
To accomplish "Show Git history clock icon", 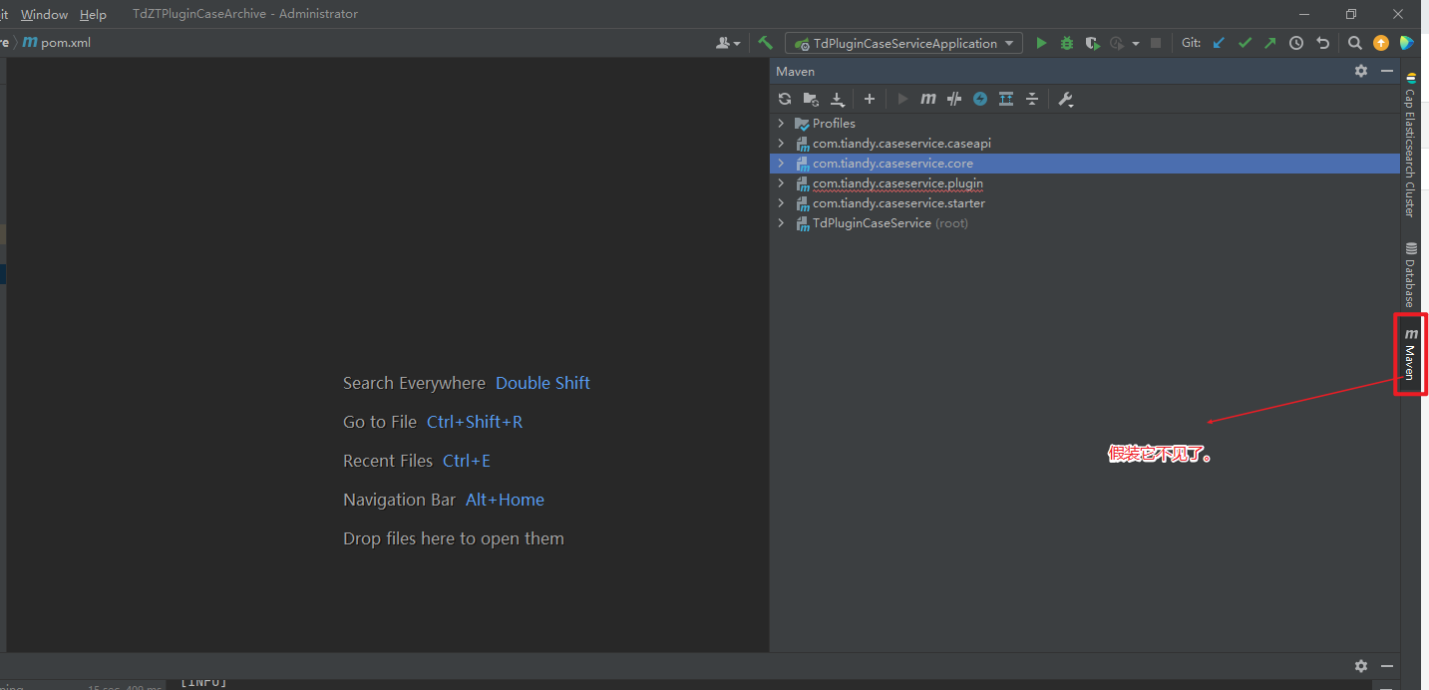I will [x=1296, y=43].
